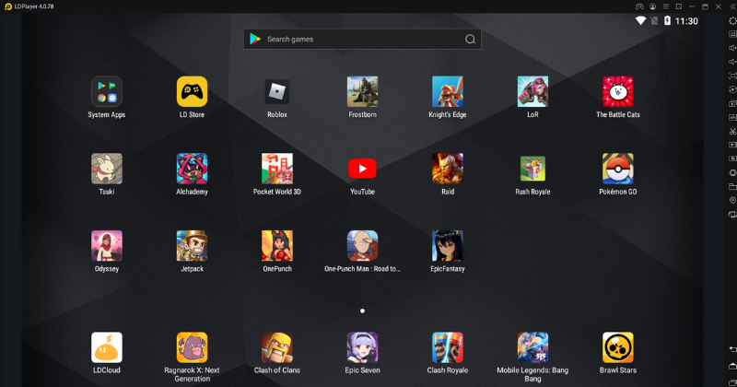Open Rush Royale
Viewport: 737px width, 387px height.
[x=532, y=169]
